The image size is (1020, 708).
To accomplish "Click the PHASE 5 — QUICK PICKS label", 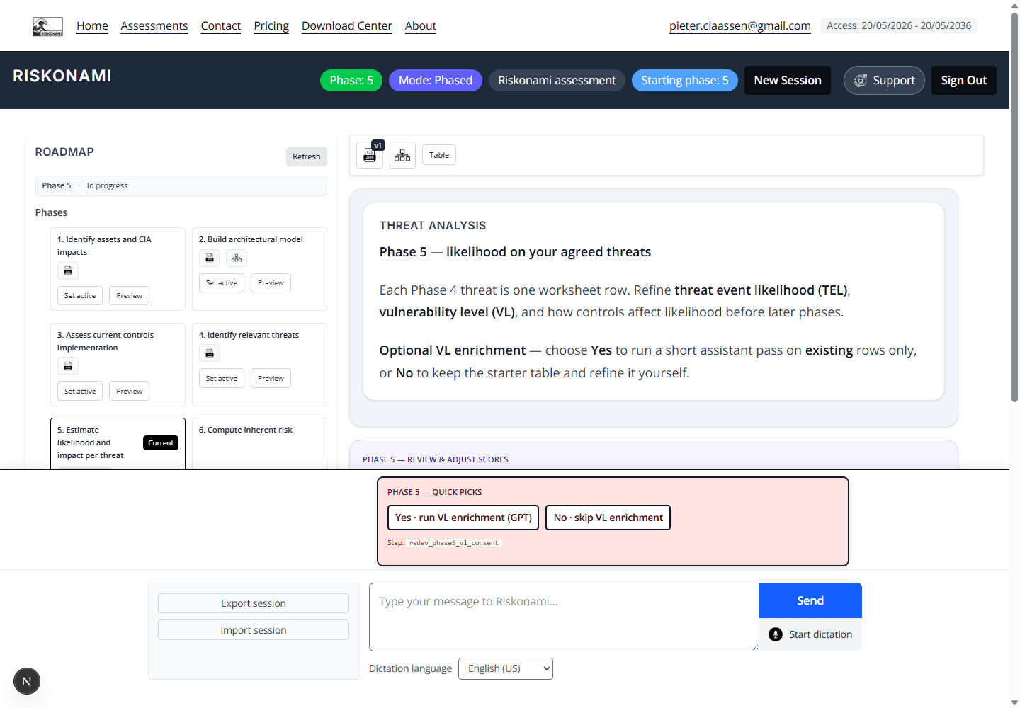I will pyautogui.click(x=434, y=493).
